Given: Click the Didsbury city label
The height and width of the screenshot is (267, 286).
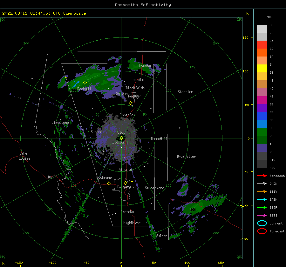Looking at the screenshot, I should click(x=120, y=142).
